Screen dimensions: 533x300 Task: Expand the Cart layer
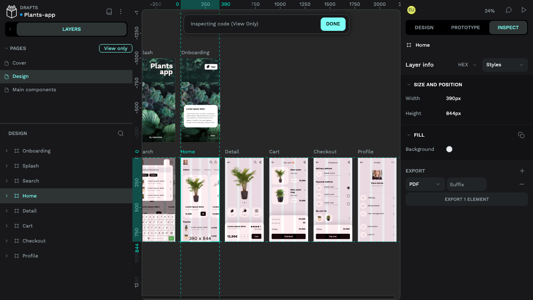(x=7, y=226)
